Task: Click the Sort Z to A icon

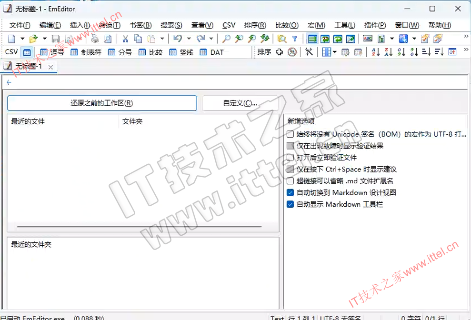Action: (x=389, y=52)
